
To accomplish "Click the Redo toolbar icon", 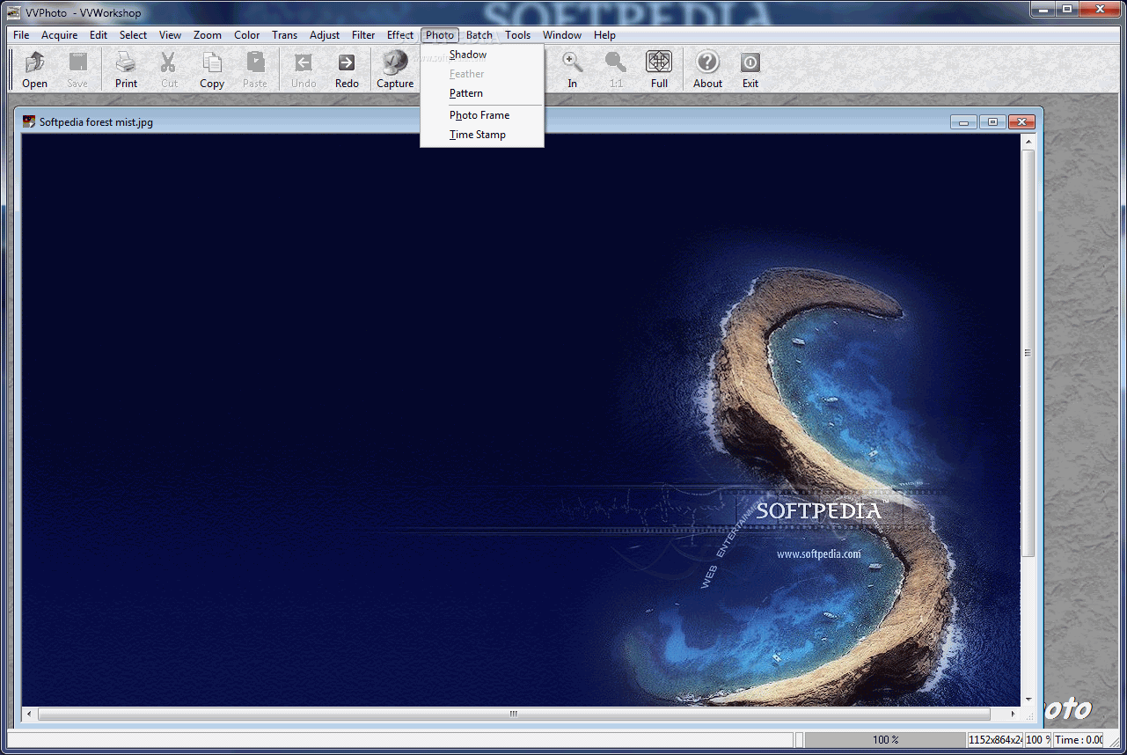I will pyautogui.click(x=347, y=62).
